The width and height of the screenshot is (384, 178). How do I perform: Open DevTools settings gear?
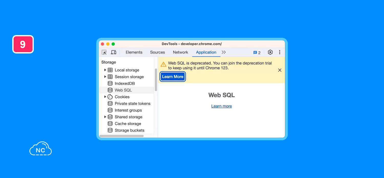[x=270, y=52]
